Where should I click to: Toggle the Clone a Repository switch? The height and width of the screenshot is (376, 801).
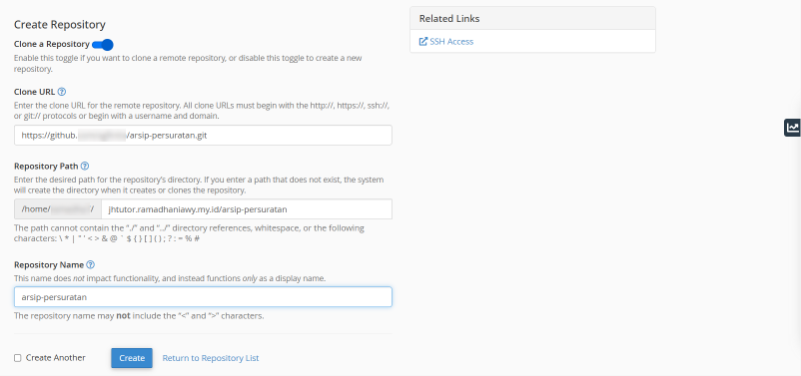(x=102, y=45)
